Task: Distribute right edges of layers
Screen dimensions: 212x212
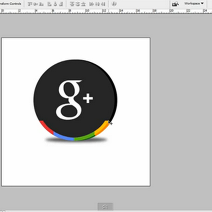Action: (x=103, y=4)
